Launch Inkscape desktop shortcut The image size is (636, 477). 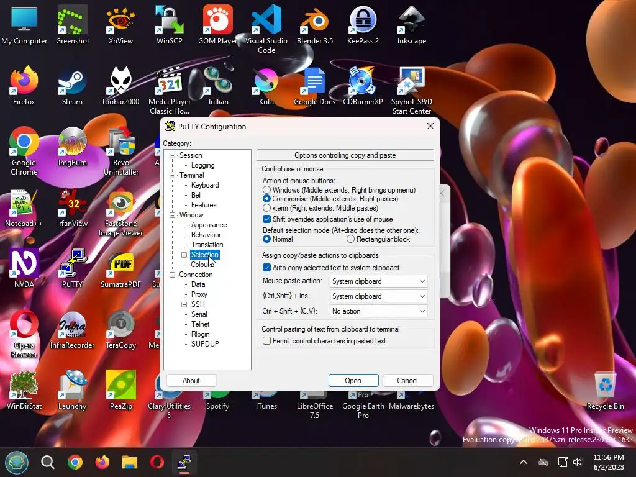[x=411, y=24]
